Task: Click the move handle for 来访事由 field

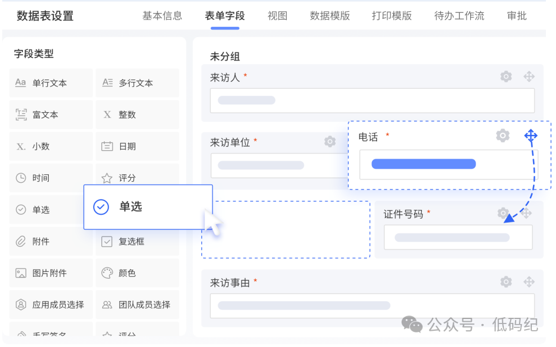Action: tap(529, 281)
